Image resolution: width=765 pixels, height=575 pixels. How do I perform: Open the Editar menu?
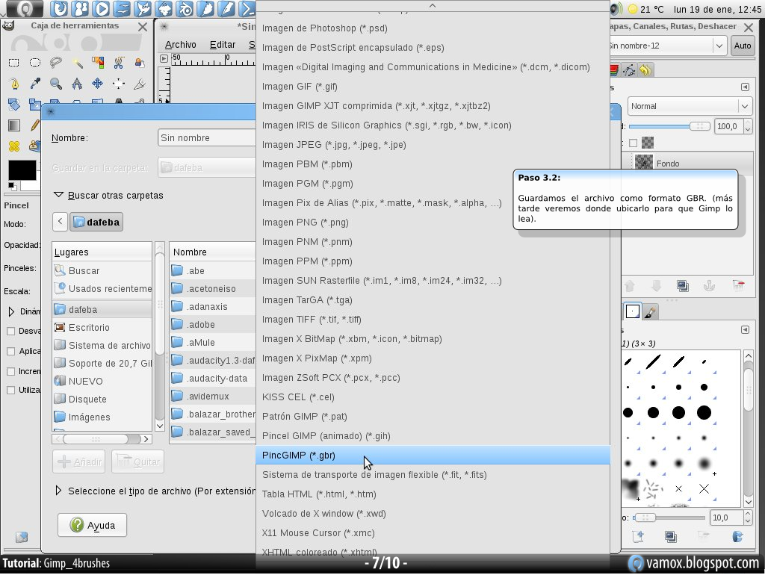point(223,44)
